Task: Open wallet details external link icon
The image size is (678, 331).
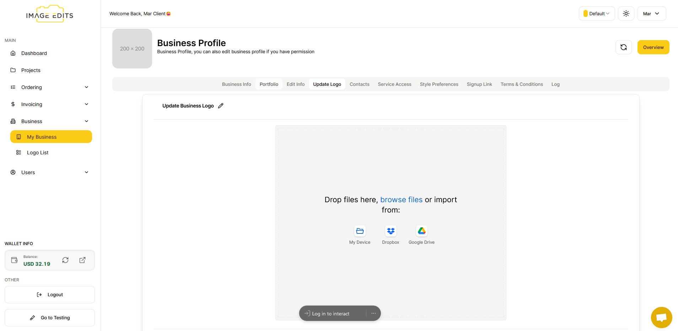Action: pos(82,260)
